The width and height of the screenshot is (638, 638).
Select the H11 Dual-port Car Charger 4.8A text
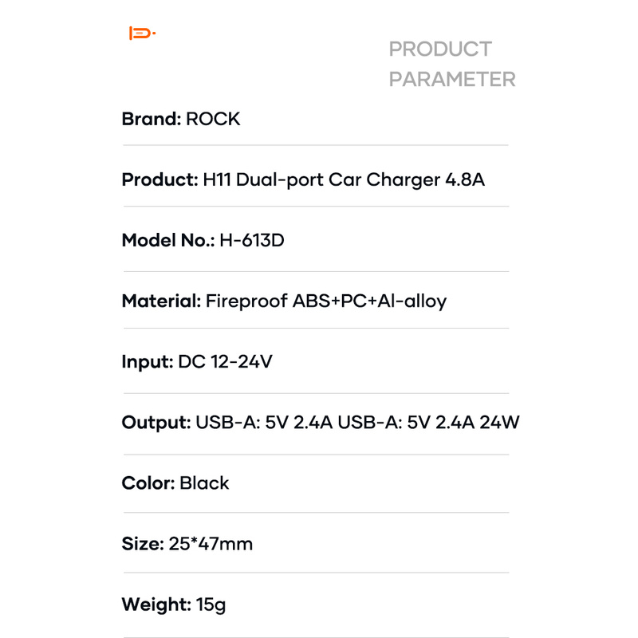(344, 179)
